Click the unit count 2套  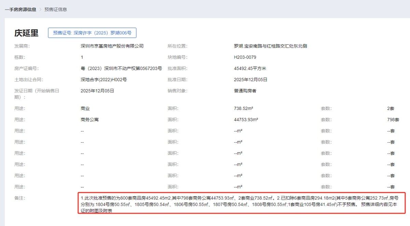click(391, 109)
